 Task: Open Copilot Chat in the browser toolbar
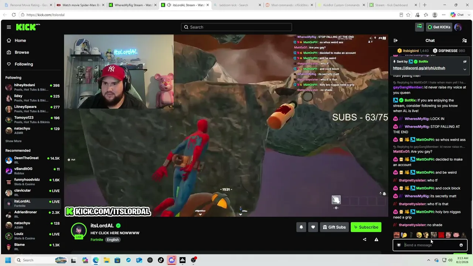coord(457,15)
